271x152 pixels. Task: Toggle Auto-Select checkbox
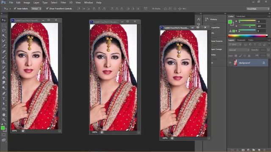tap(15, 8)
